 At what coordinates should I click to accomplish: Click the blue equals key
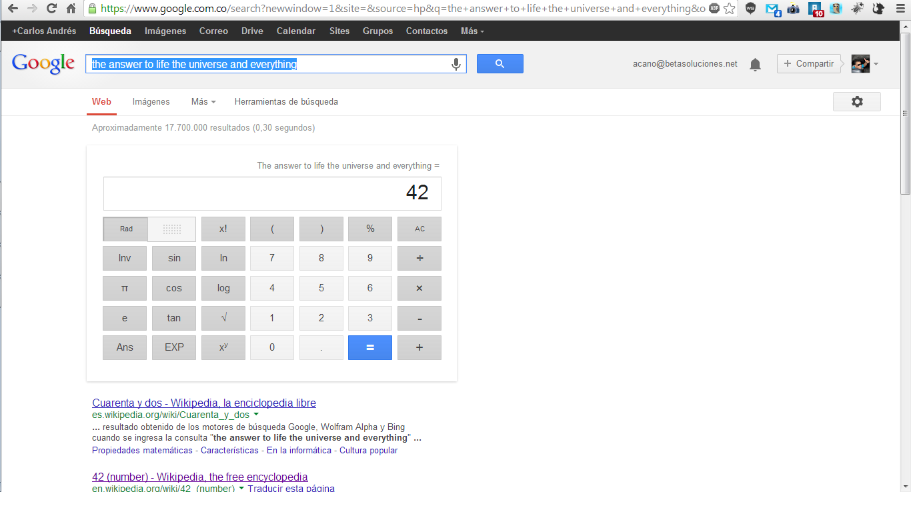(x=370, y=347)
